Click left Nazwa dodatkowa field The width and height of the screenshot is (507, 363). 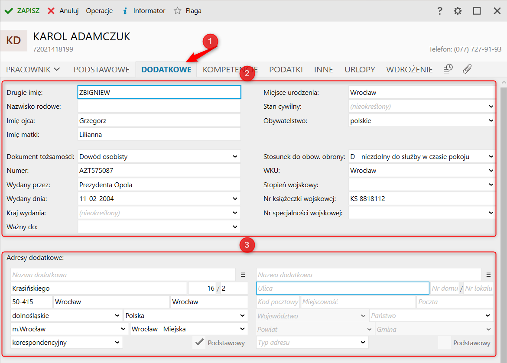[123, 275]
